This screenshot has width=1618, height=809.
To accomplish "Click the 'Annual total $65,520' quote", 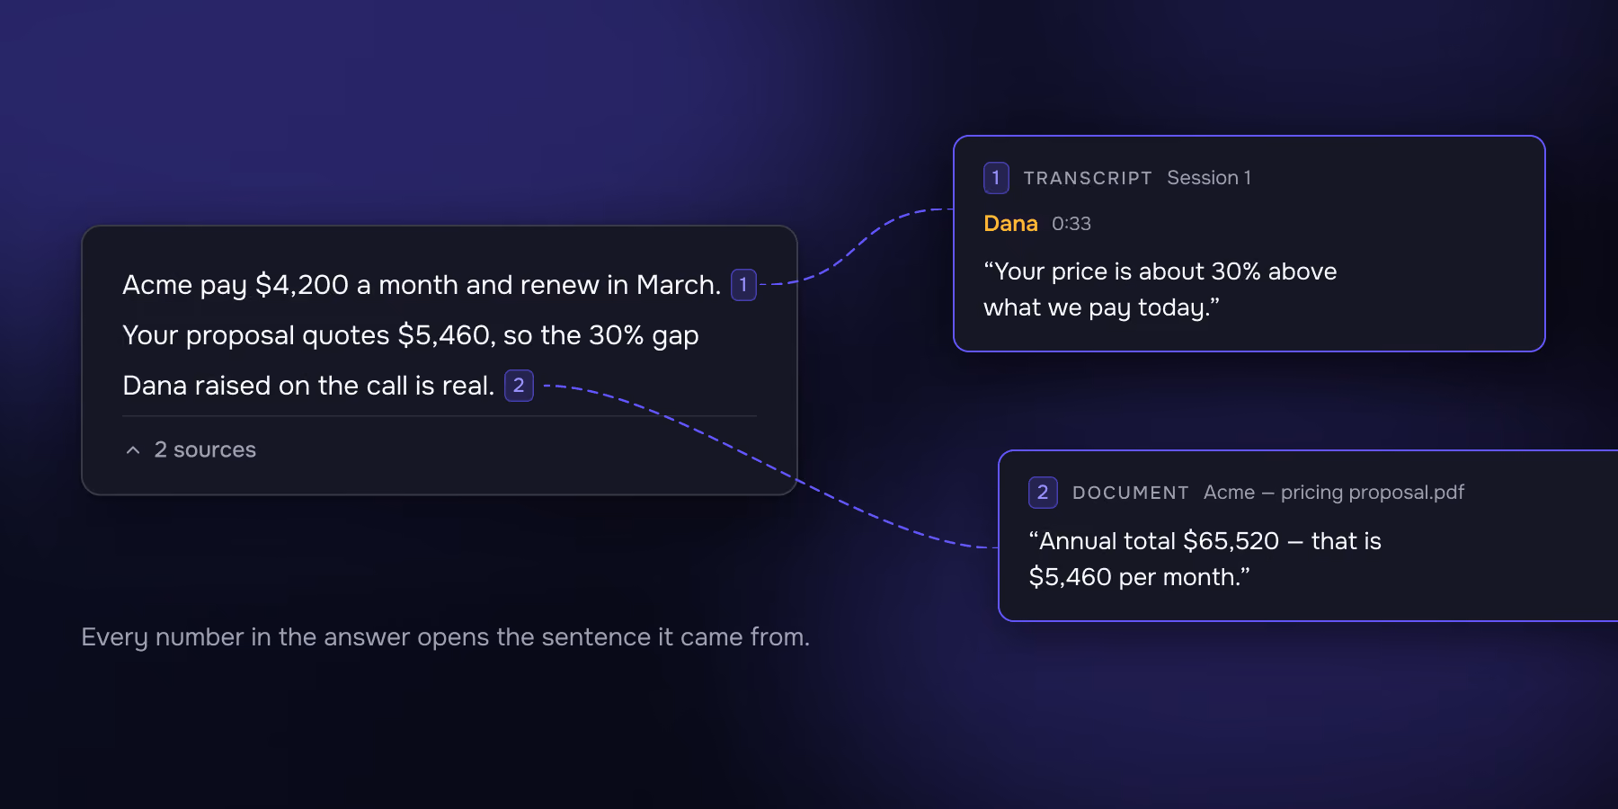I will click(1154, 541).
